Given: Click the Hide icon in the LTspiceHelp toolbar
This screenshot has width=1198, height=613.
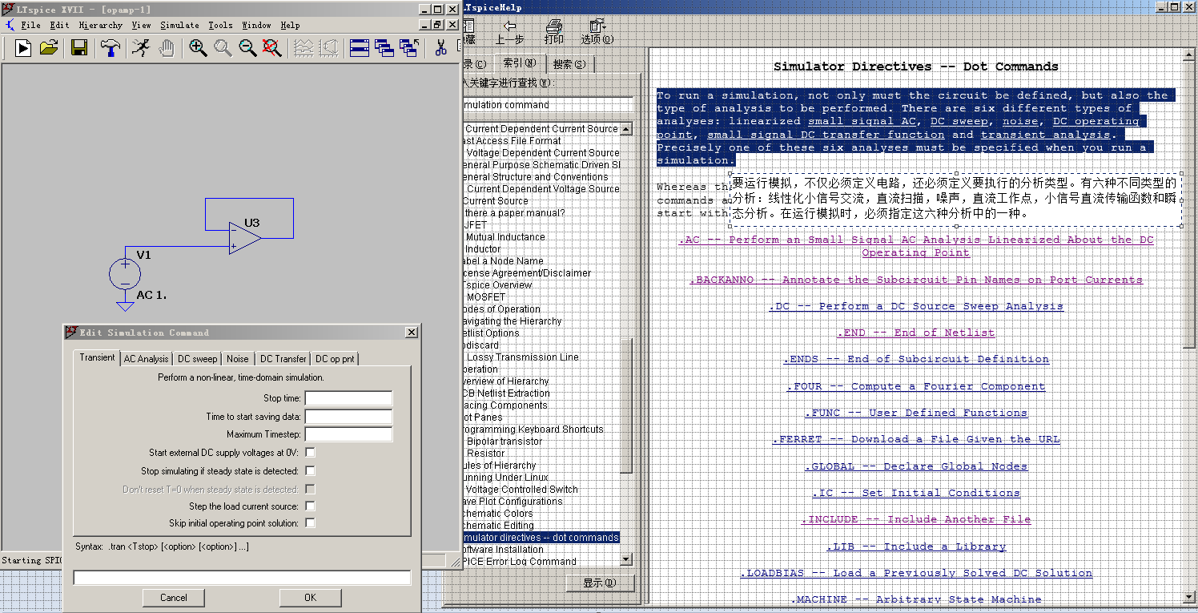Looking at the screenshot, I should (469, 26).
